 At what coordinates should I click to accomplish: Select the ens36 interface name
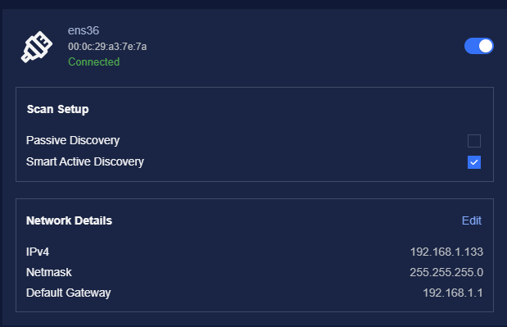coord(84,30)
